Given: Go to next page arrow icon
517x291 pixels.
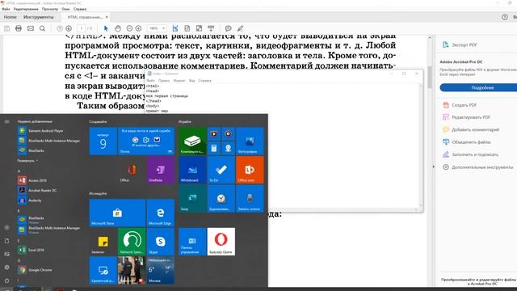Looking at the screenshot, I should point(69,28).
